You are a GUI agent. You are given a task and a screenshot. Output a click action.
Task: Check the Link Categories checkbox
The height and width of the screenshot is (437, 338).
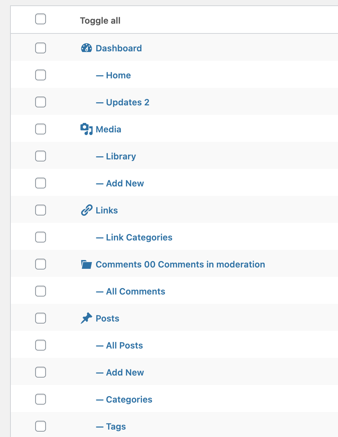(x=40, y=237)
